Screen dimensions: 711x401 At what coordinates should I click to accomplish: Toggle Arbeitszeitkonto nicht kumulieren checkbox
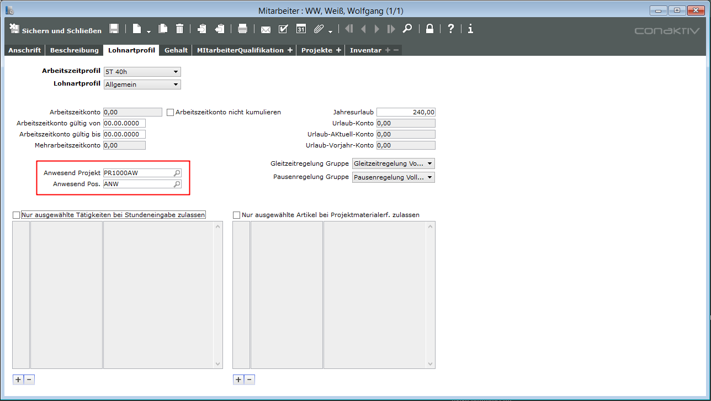coord(170,113)
